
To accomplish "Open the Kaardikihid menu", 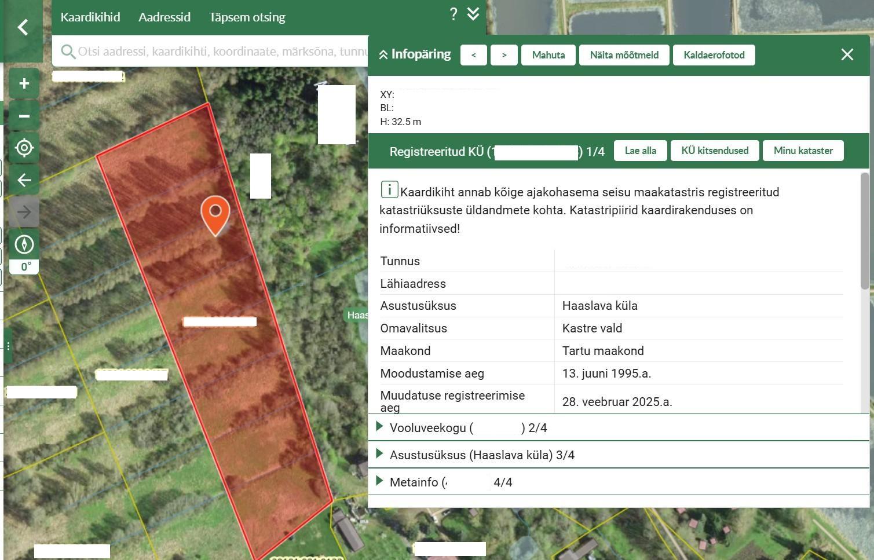I will (90, 17).
